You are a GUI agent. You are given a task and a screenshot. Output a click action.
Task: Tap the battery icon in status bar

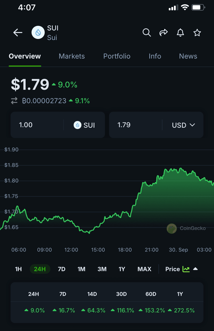[198, 7]
